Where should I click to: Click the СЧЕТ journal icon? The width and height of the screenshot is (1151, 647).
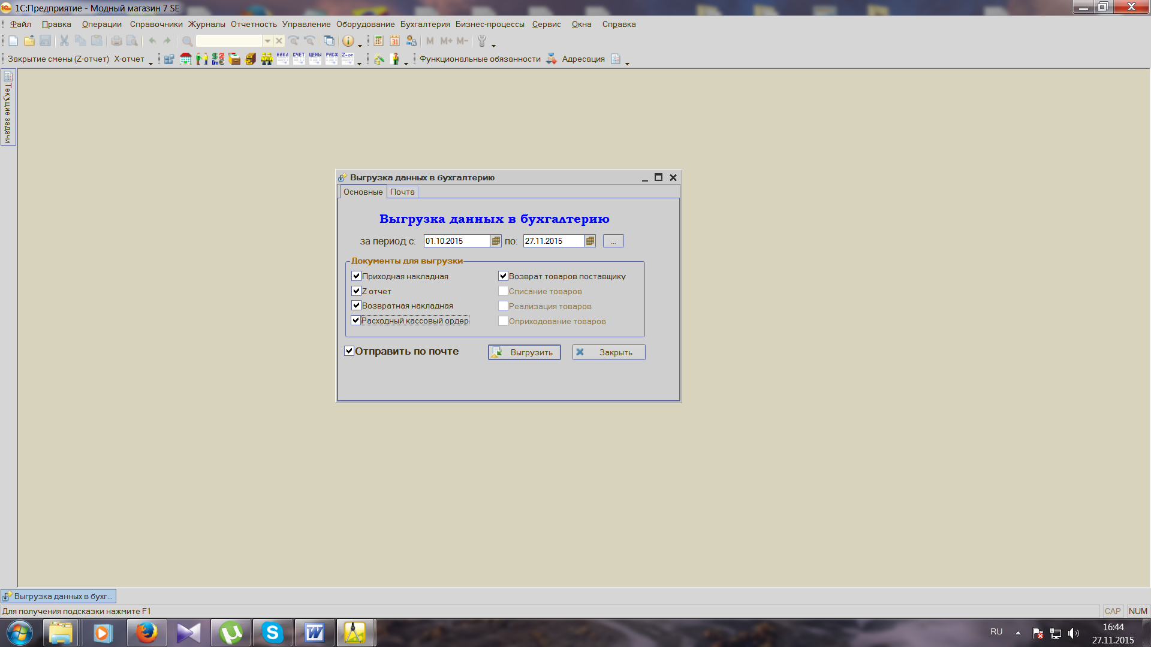[x=299, y=59]
